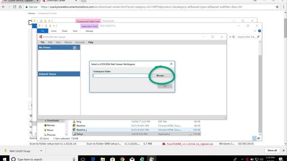Click Show all downloads button
The image size is (287, 161).
point(272,150)
